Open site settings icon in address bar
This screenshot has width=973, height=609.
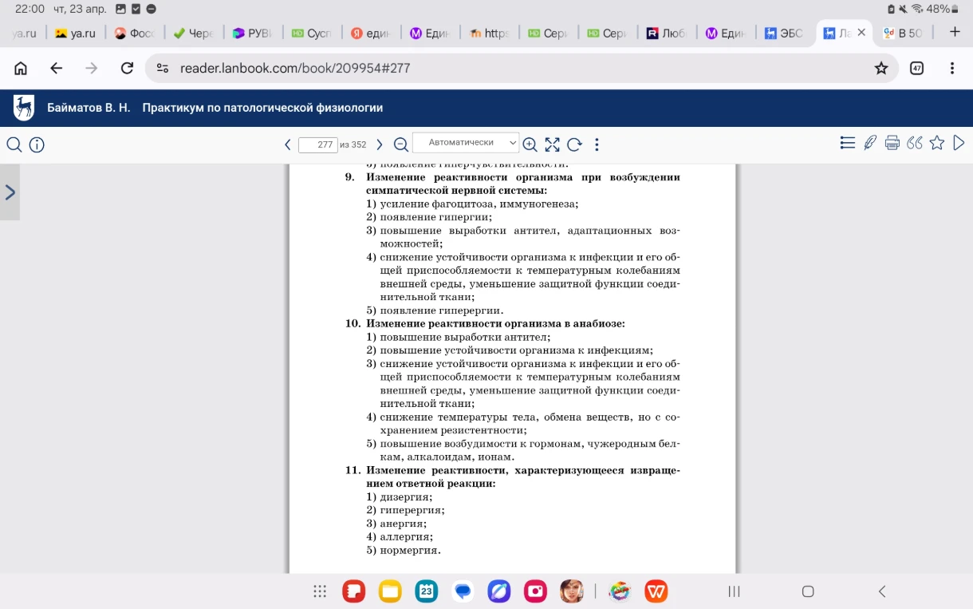[163, 69]
